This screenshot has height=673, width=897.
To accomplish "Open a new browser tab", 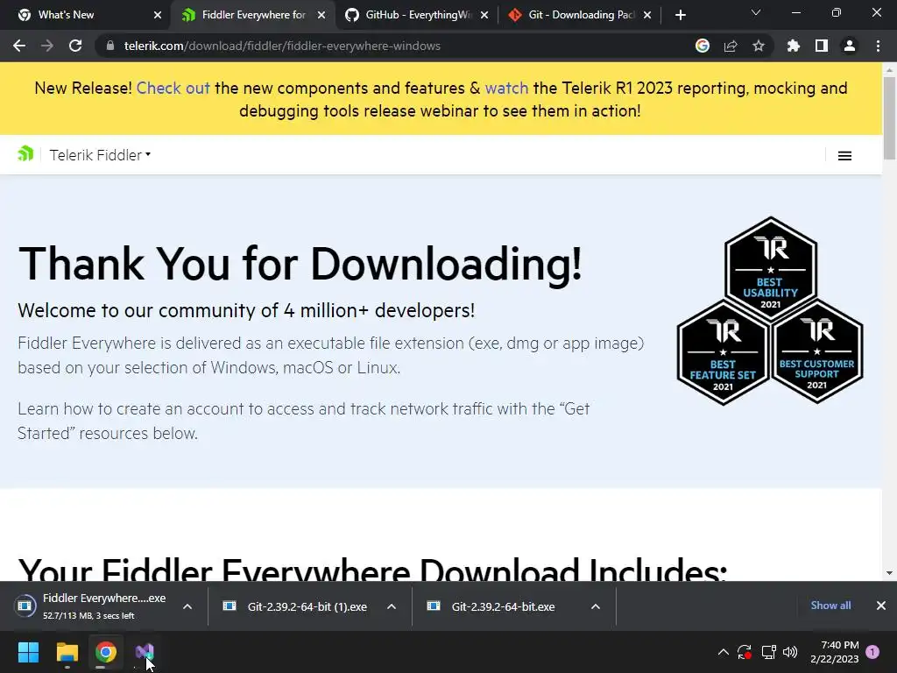I will pyautogui.click(x=680, y=15).
